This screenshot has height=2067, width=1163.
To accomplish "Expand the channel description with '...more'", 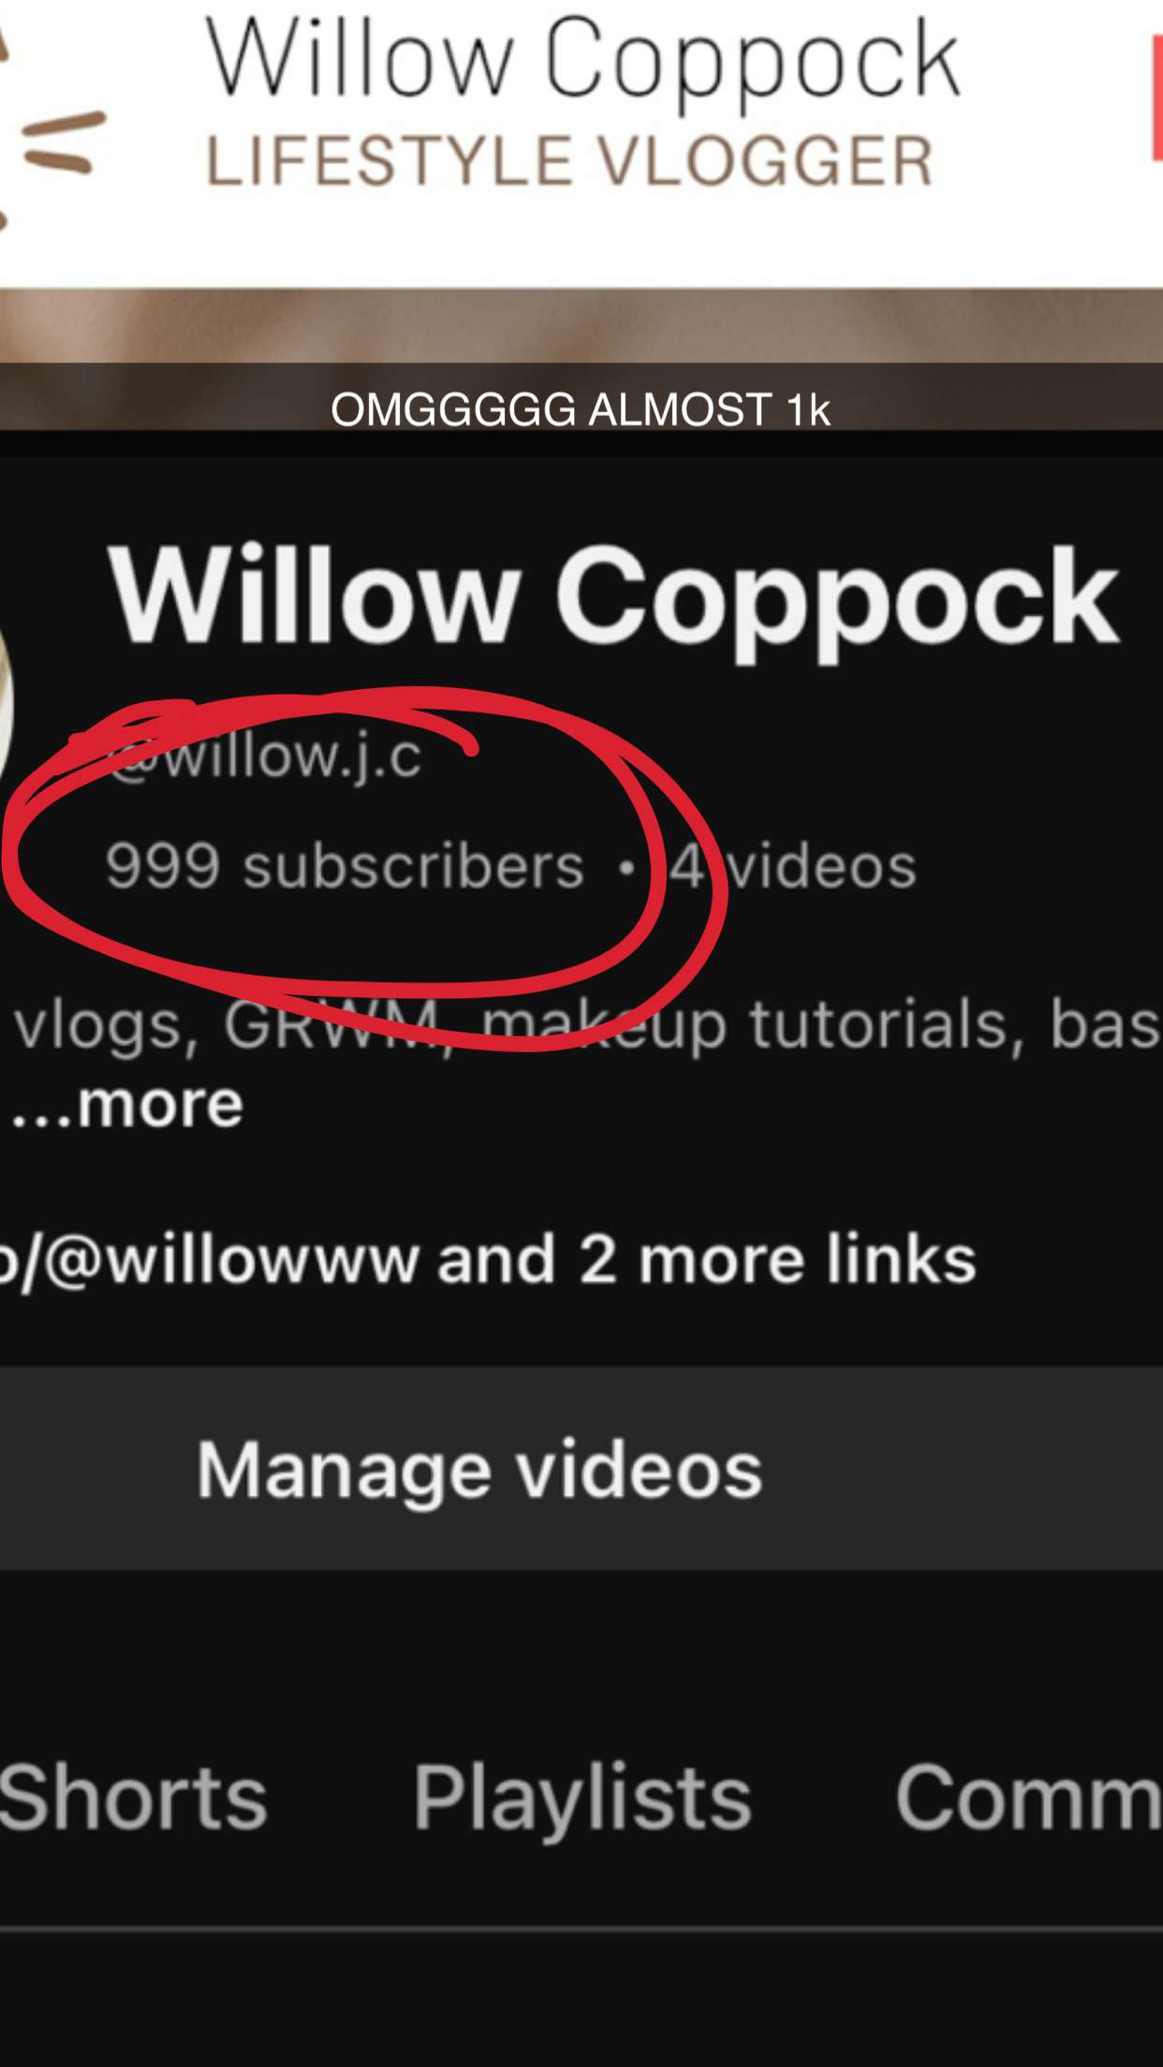I will tap(127, 1105).
